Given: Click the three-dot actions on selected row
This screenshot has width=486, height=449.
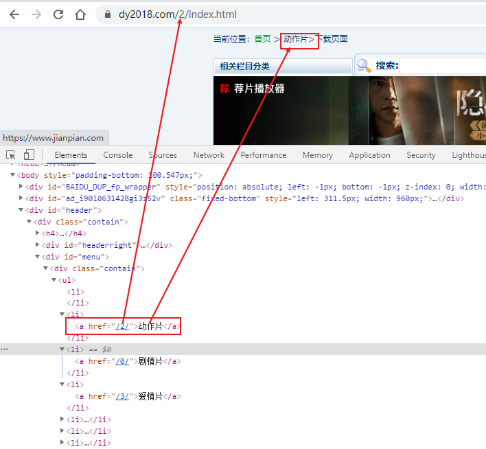Looking at the screenshot, I should pos(4,349).
